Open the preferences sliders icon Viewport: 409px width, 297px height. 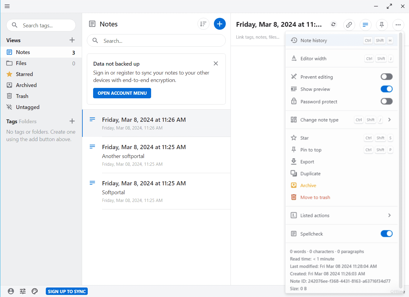23,291
